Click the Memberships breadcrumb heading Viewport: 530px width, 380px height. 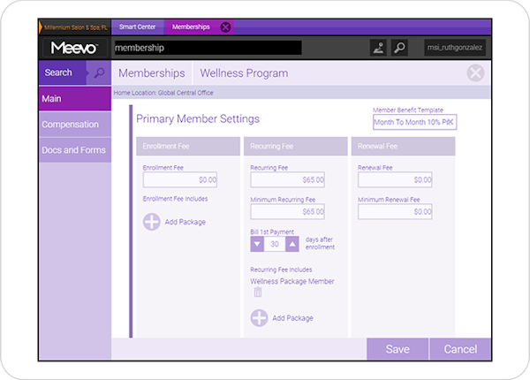coord(152,73)
